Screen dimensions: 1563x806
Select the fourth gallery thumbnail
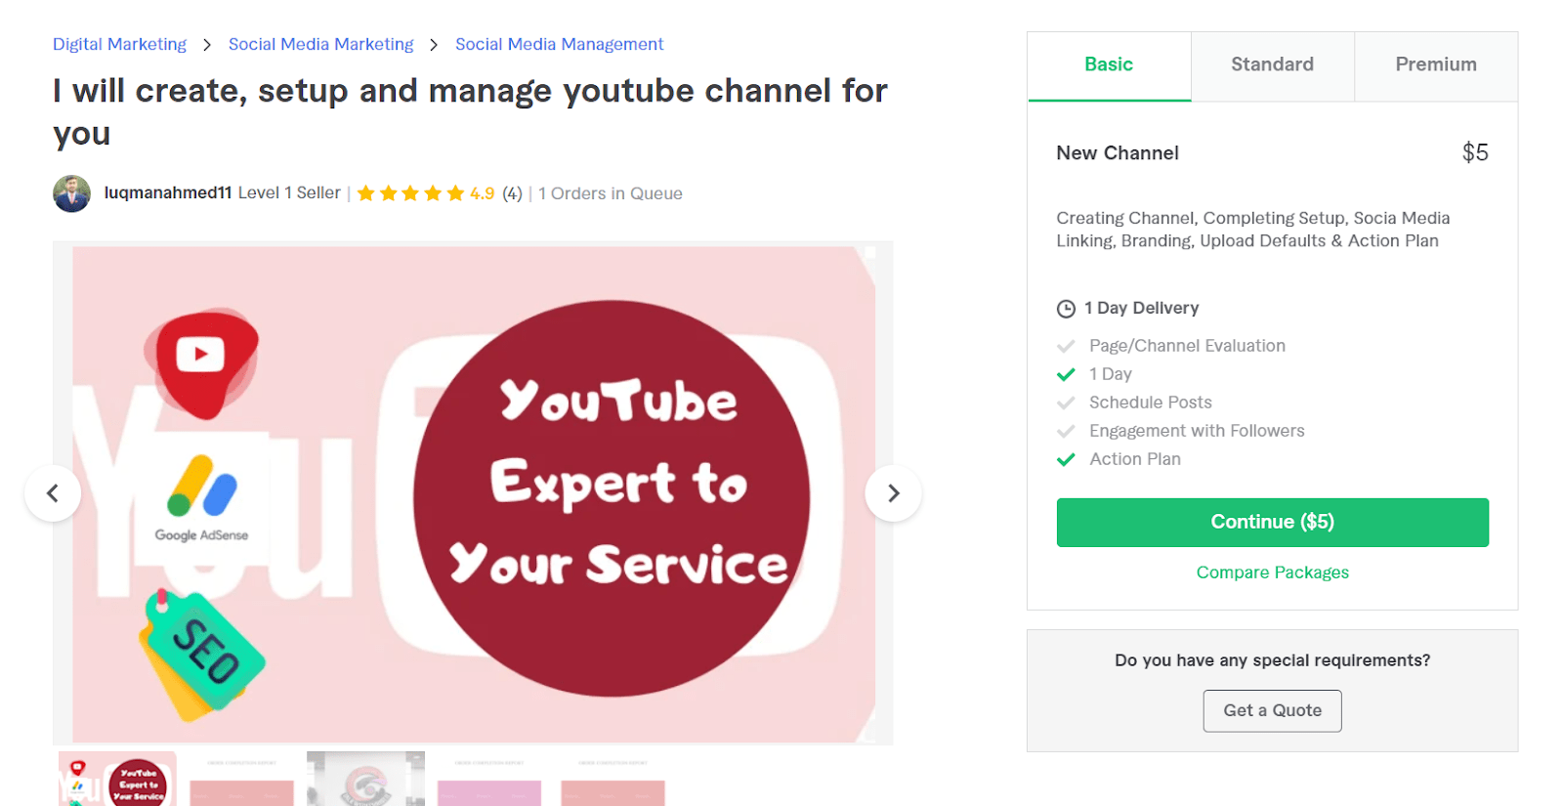point(488,779)
